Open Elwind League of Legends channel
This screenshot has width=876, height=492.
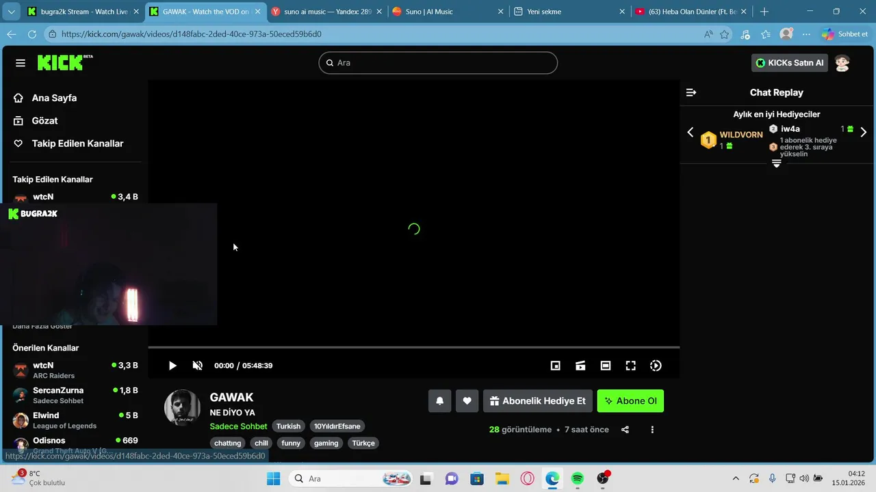pos(75,420)
